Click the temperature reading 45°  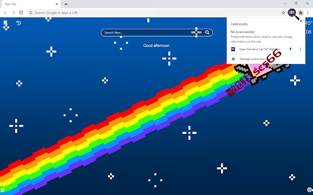coord(309,23)
